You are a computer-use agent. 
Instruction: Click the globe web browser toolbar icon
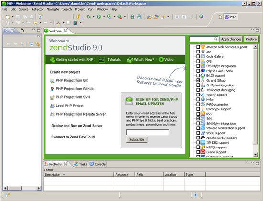click(x=201, y=16)
